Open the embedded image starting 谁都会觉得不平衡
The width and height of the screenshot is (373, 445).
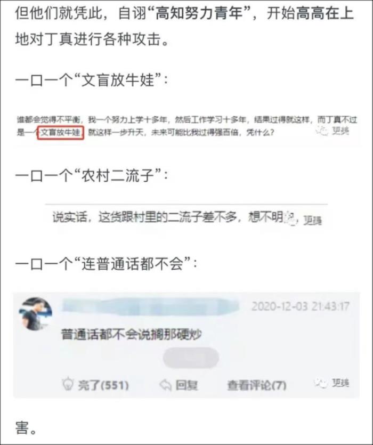pyautogui.click(x=186, y=126)
